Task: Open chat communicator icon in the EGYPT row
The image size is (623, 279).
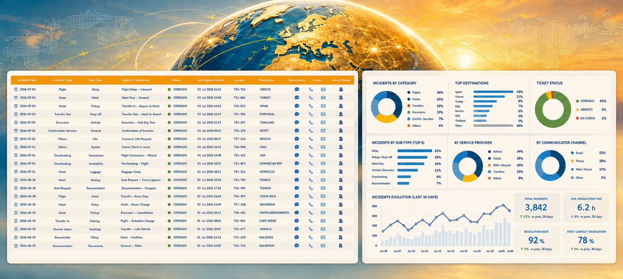Action: (x=297, y=130)
